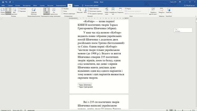Open the Review (Рецензирование) tab

(61, 6)
